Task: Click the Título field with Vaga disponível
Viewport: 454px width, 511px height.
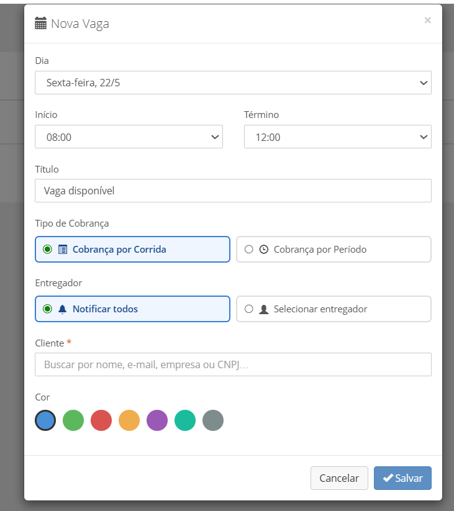Action: coord(233,191)
